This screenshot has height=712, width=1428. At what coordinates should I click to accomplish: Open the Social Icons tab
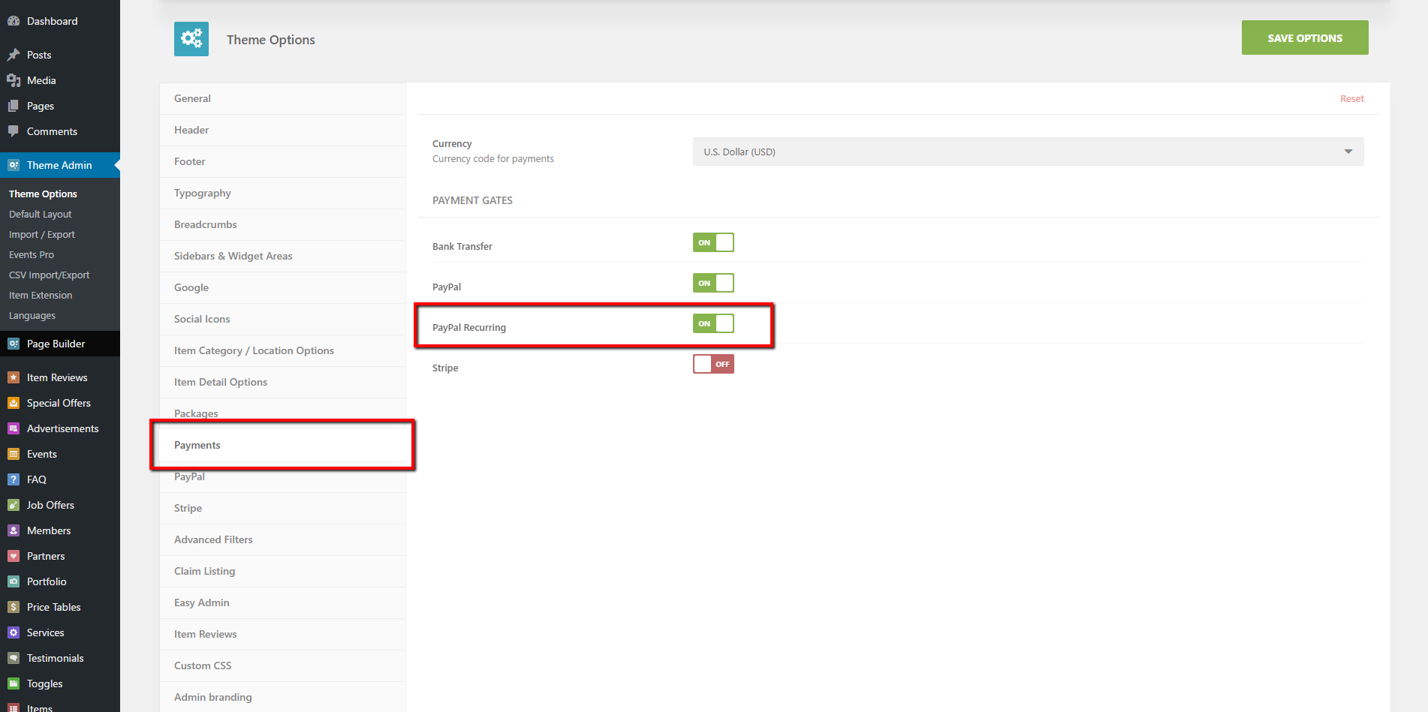click(x=283, y=319)
